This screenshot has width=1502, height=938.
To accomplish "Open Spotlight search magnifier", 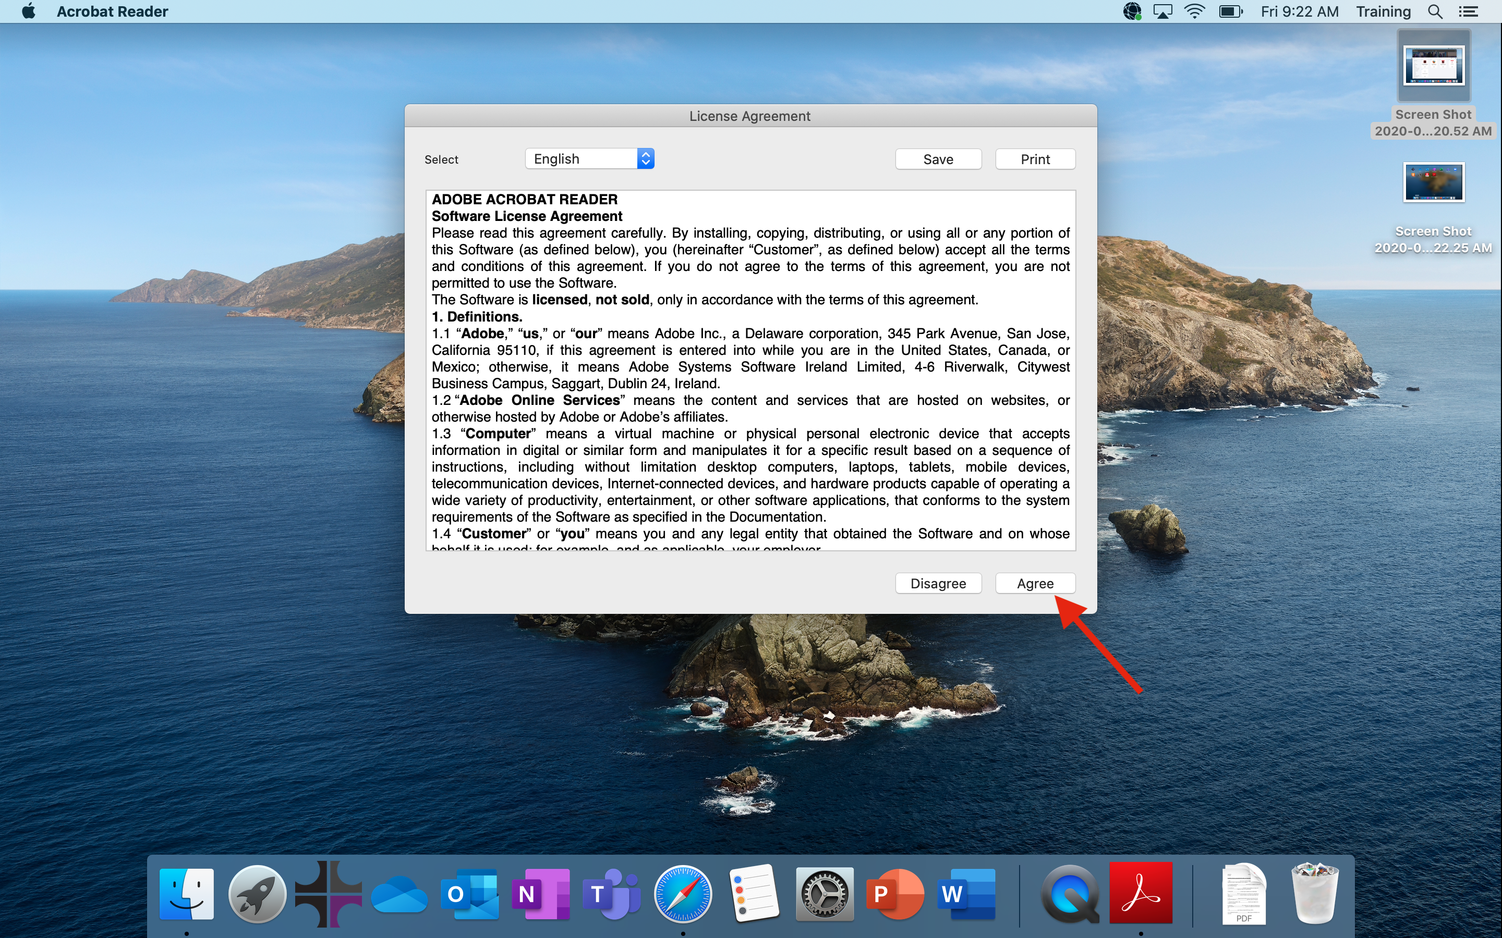I will pos(1434,11).
